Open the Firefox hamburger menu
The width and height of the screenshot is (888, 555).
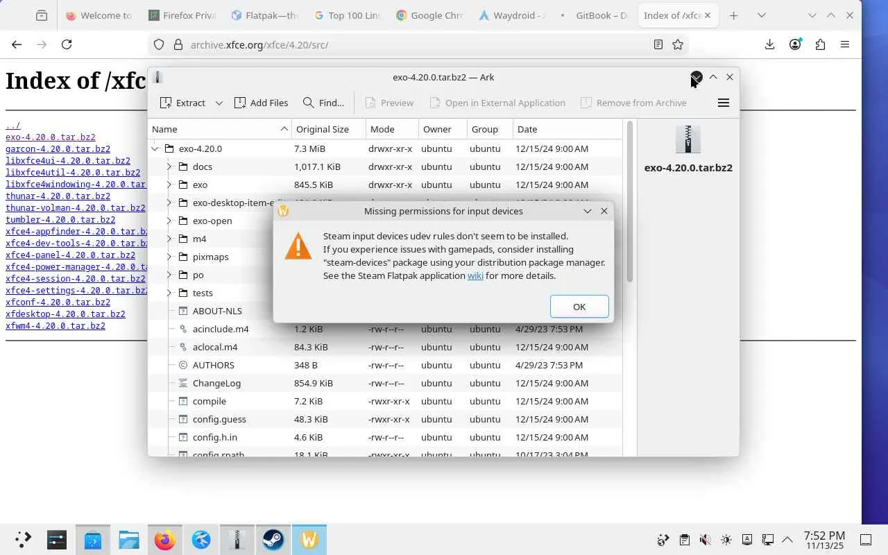coord(845,44)
